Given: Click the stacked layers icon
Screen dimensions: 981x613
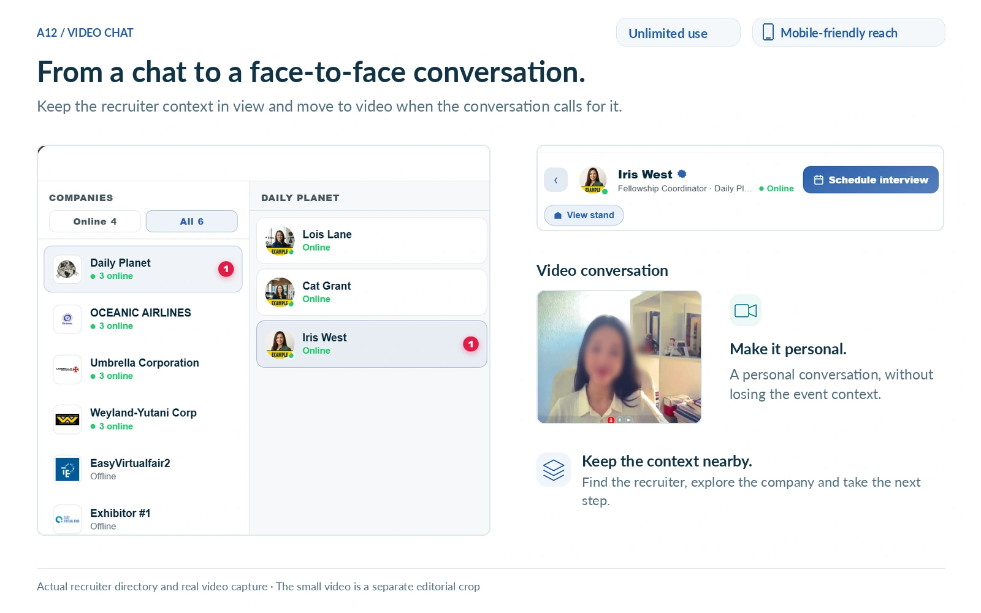Looking at the screenshot, I should click(553, 470).
